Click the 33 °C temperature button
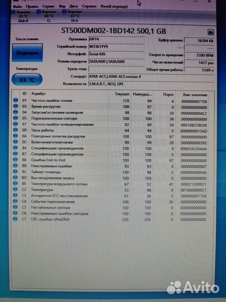Image resolution: width=226 pixels, height=302 pixels. click(27, 79)
